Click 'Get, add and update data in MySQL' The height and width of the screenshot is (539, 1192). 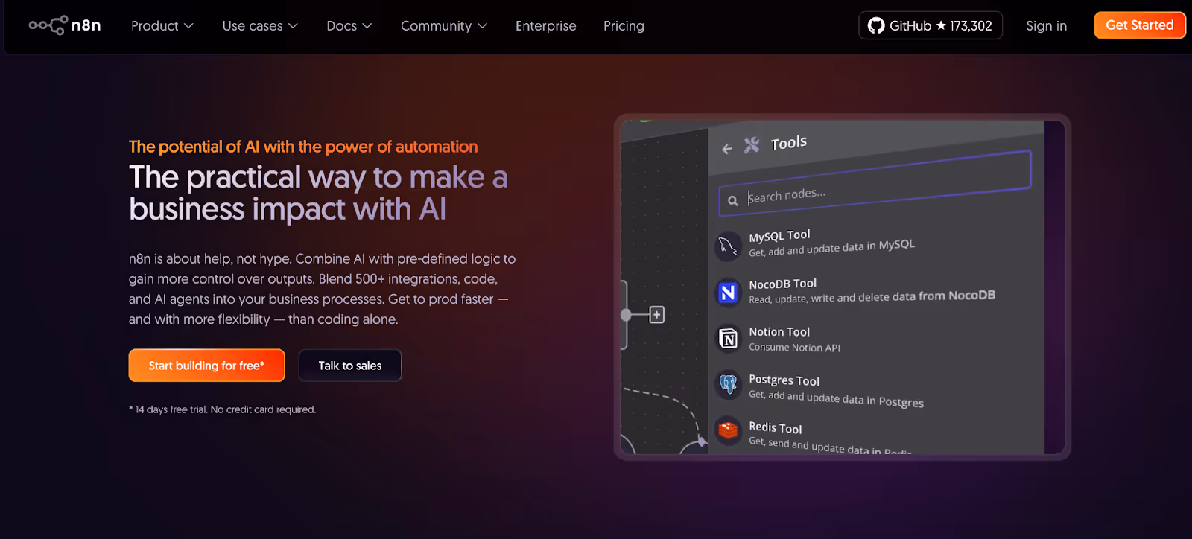coord(832,249)
